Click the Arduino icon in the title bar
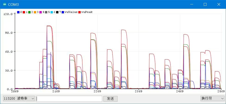 [5, 5]
